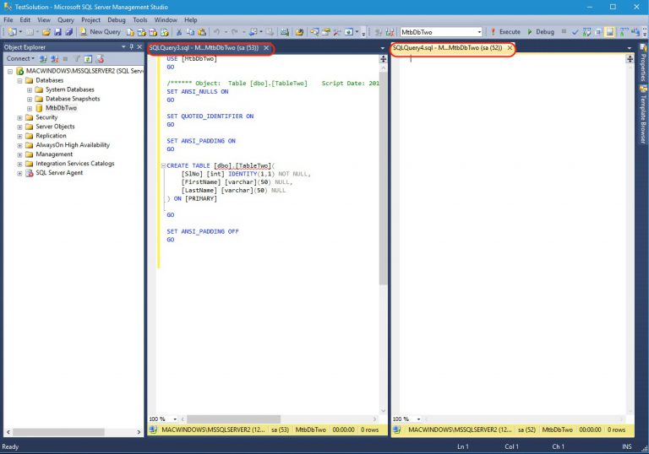This screenshot has width=649, height=454.
Task: Click the Execute query button
Action: tap(505, 32)
